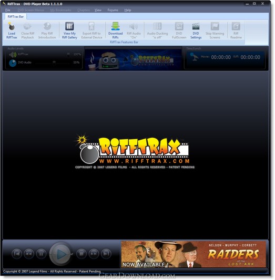Click the skip to previous chapter button
Screen dimensions: 275x280
click(17, 254)
